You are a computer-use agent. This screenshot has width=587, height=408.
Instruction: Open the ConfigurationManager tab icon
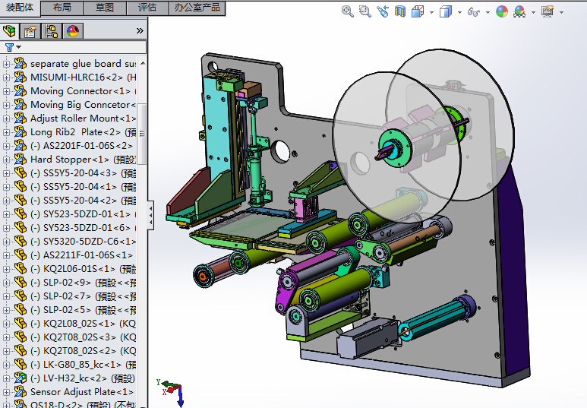click(x=52, y=31)
